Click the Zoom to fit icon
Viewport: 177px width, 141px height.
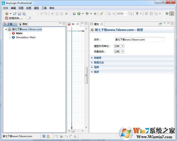tap(109, 14)
